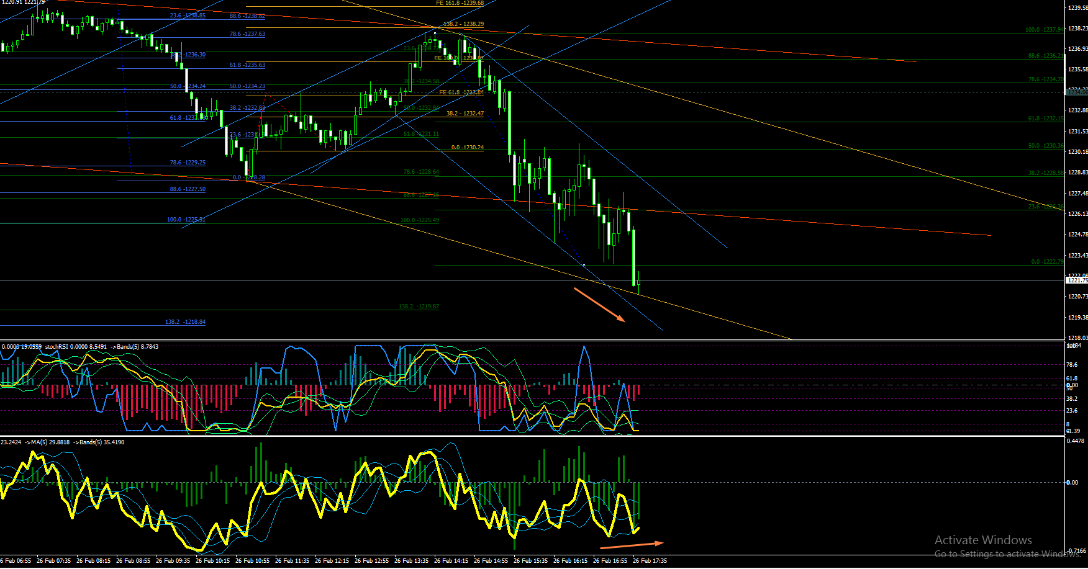Image resolution: width=1088 pixels, height=569 pixels.
Task: Click the "->MA(5) 29.8818" indicator label
Action: point(47,442)
